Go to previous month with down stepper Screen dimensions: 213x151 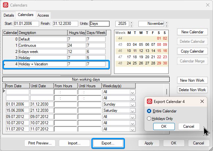pyautogui.click(x=167, y=26)
